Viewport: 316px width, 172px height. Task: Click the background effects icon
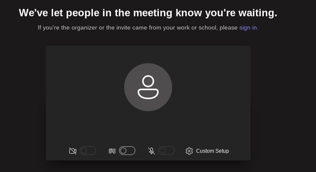point(112,151)
